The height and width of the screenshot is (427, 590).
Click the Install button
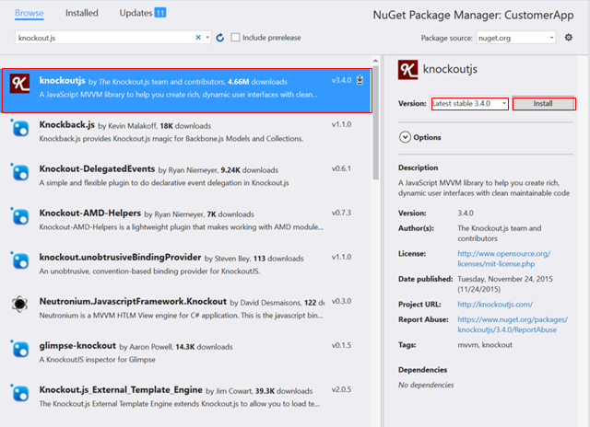coord(543,104)
